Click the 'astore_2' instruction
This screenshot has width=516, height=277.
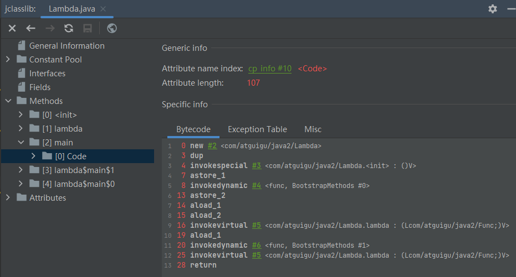click(x=208, y=196)
